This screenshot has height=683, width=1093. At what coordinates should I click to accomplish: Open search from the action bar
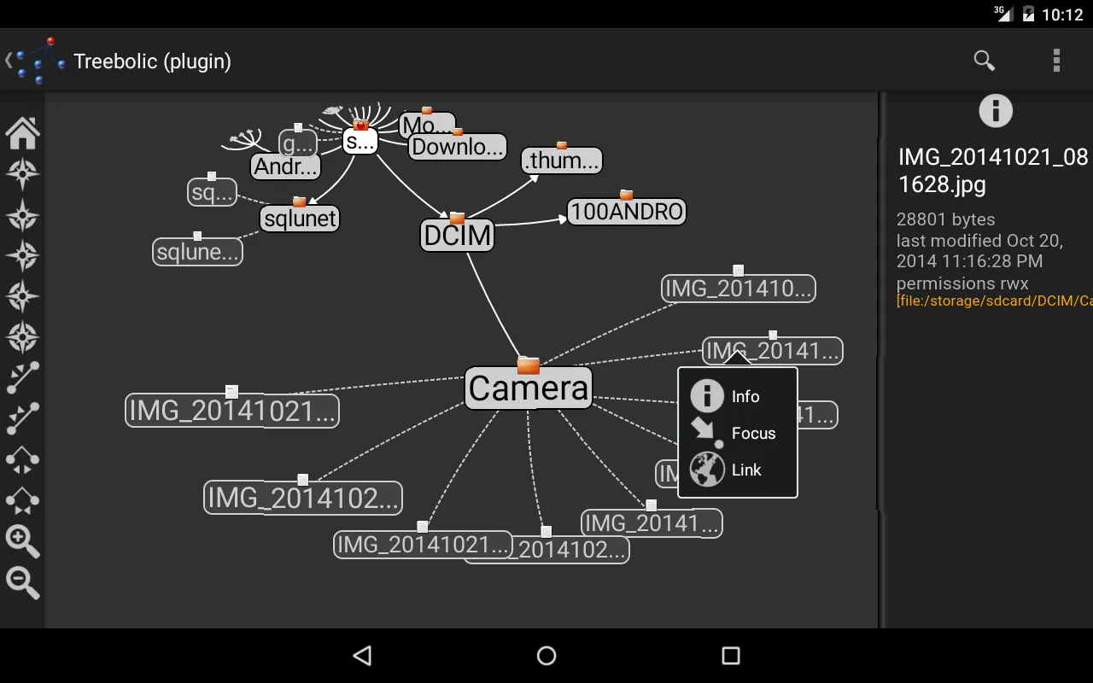pos(985,61)
